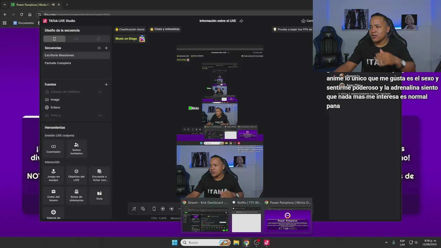Open the ESP LAA language switcher
Screen dimensions: 441x248
coord(402,242)
